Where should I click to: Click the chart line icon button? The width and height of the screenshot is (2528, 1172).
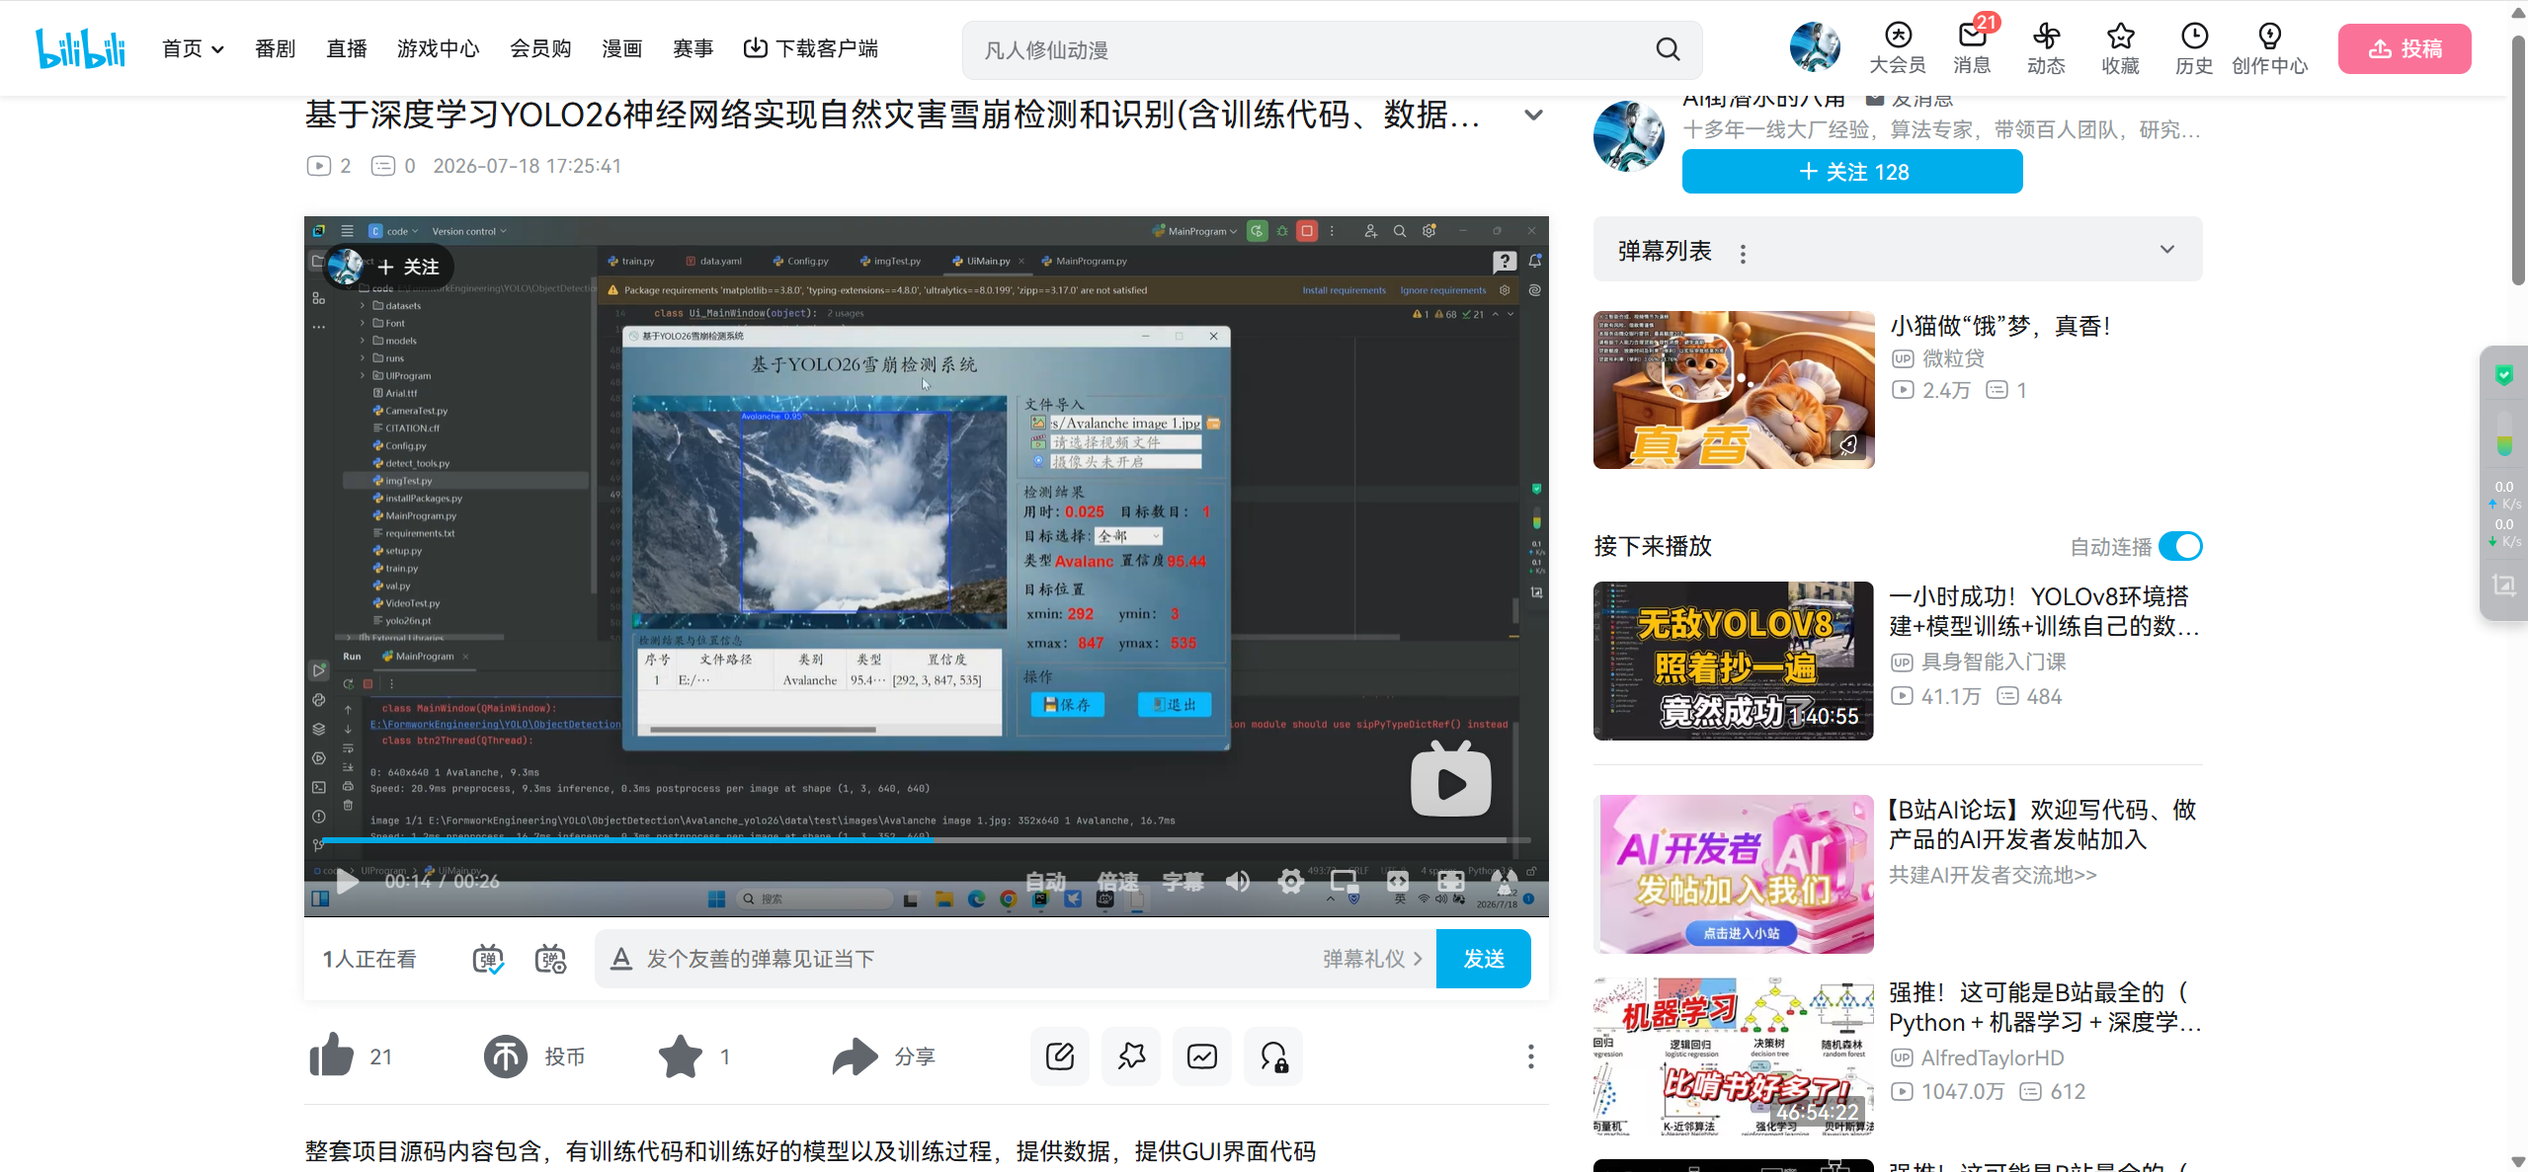tap(1202, 1055)
